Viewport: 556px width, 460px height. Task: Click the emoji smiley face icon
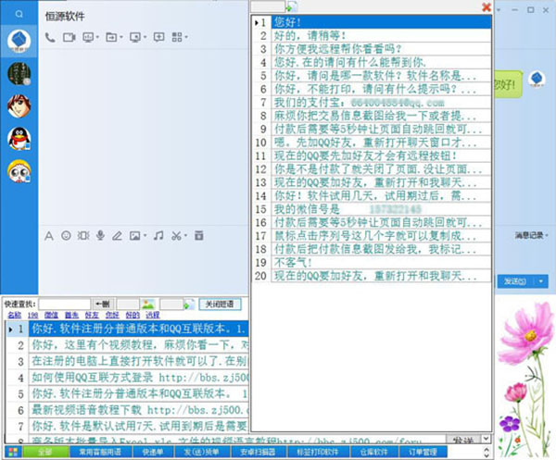pyautogui.click(x=66, y=236)
